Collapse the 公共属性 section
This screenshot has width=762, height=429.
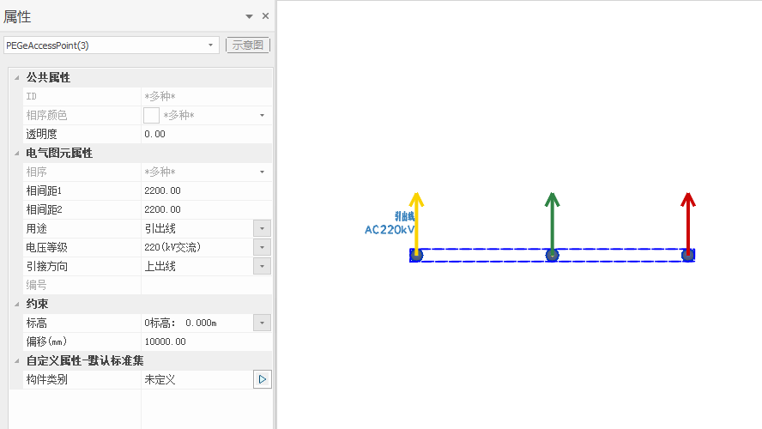[17, 78]
